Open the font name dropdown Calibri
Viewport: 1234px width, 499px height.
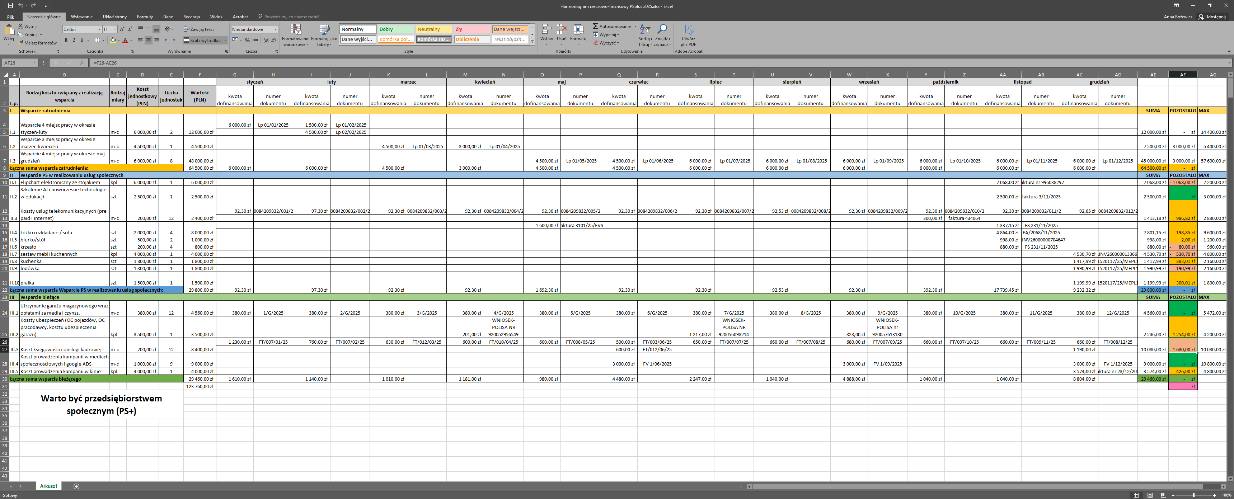(x=100, y=29)
